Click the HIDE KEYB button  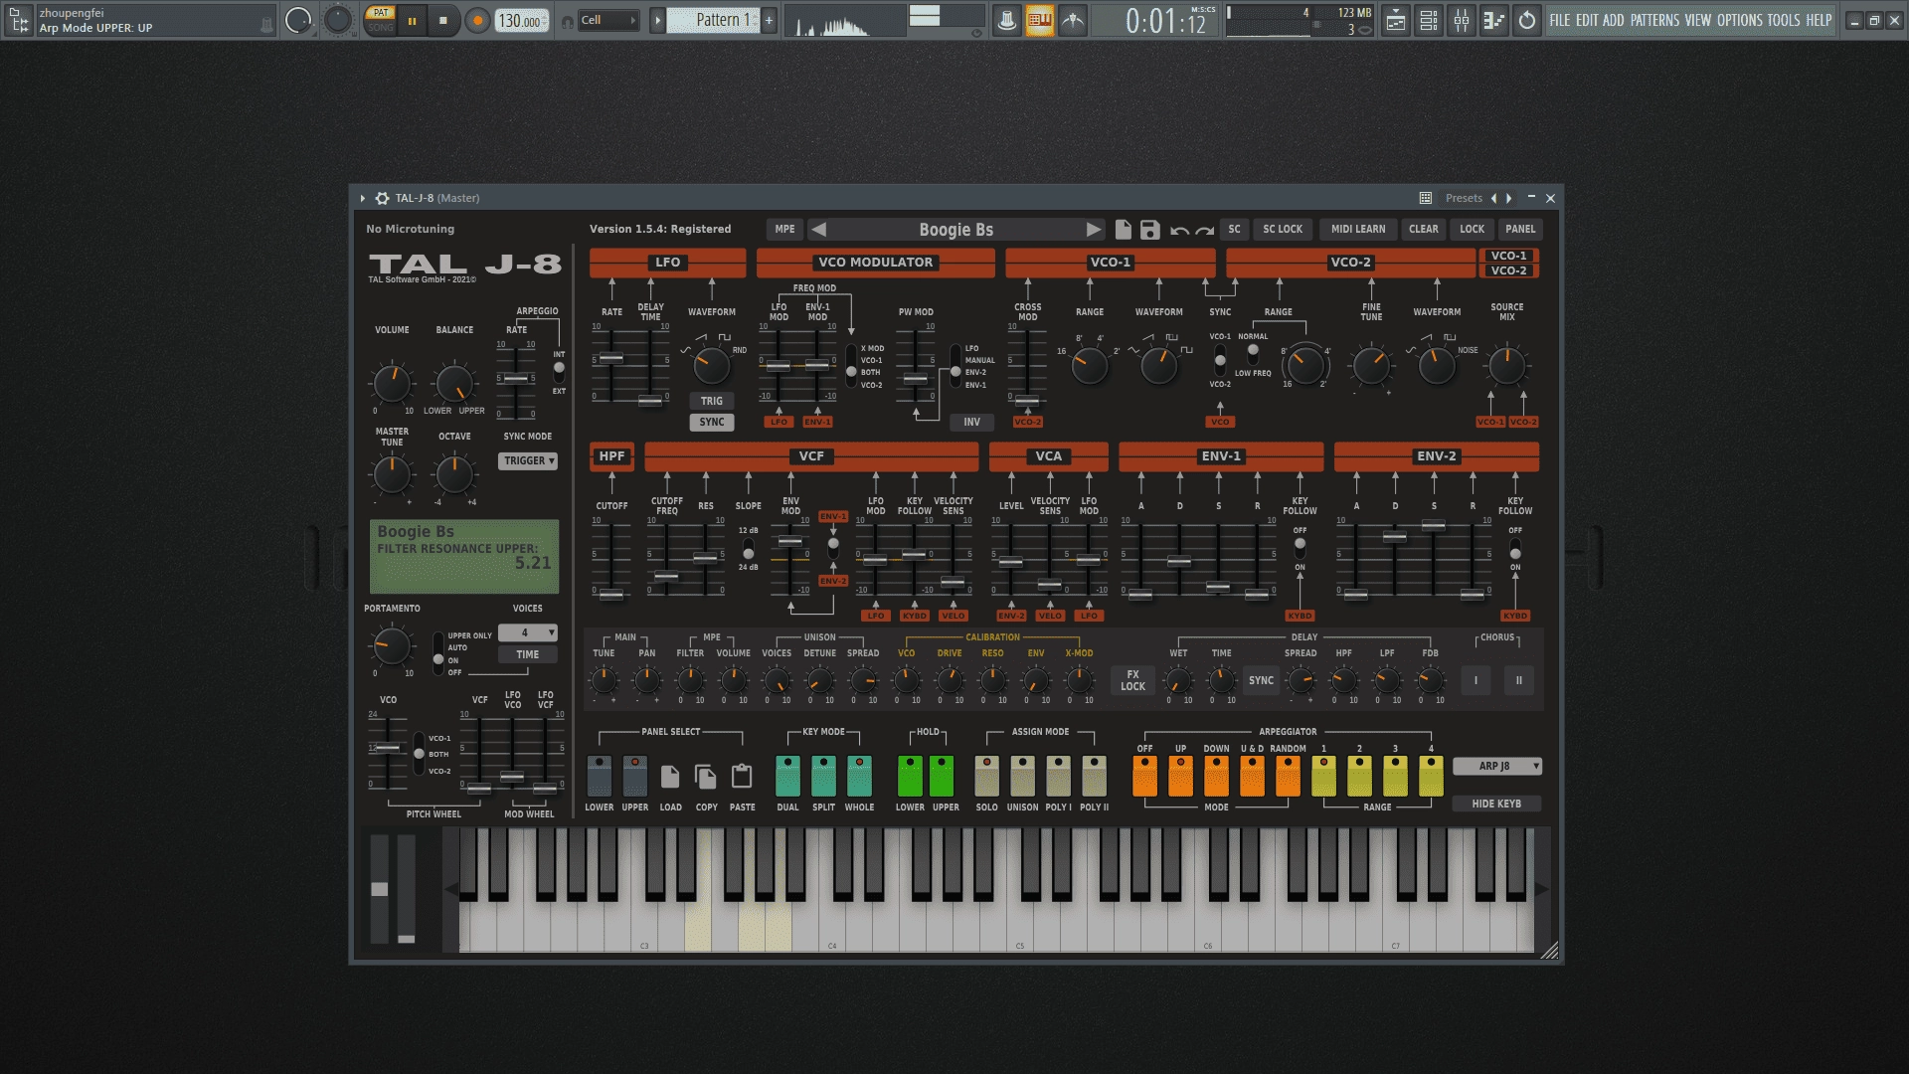click(1496, 804)
